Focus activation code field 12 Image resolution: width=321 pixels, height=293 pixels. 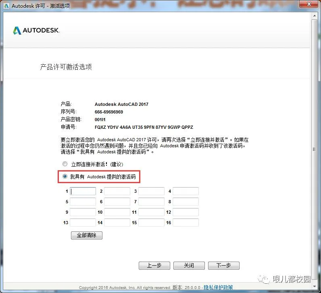click(186, 212)
